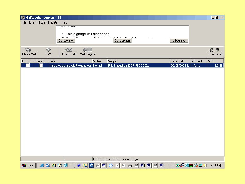Click '1. This signage will disappear.' banner text

click(85, 34)
